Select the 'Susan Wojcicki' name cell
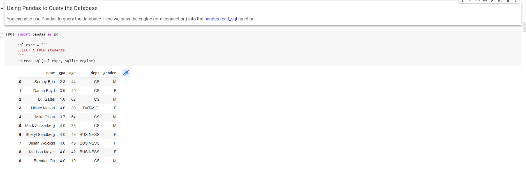The width and height of the screenshot is (526, 170). [41, 143]
